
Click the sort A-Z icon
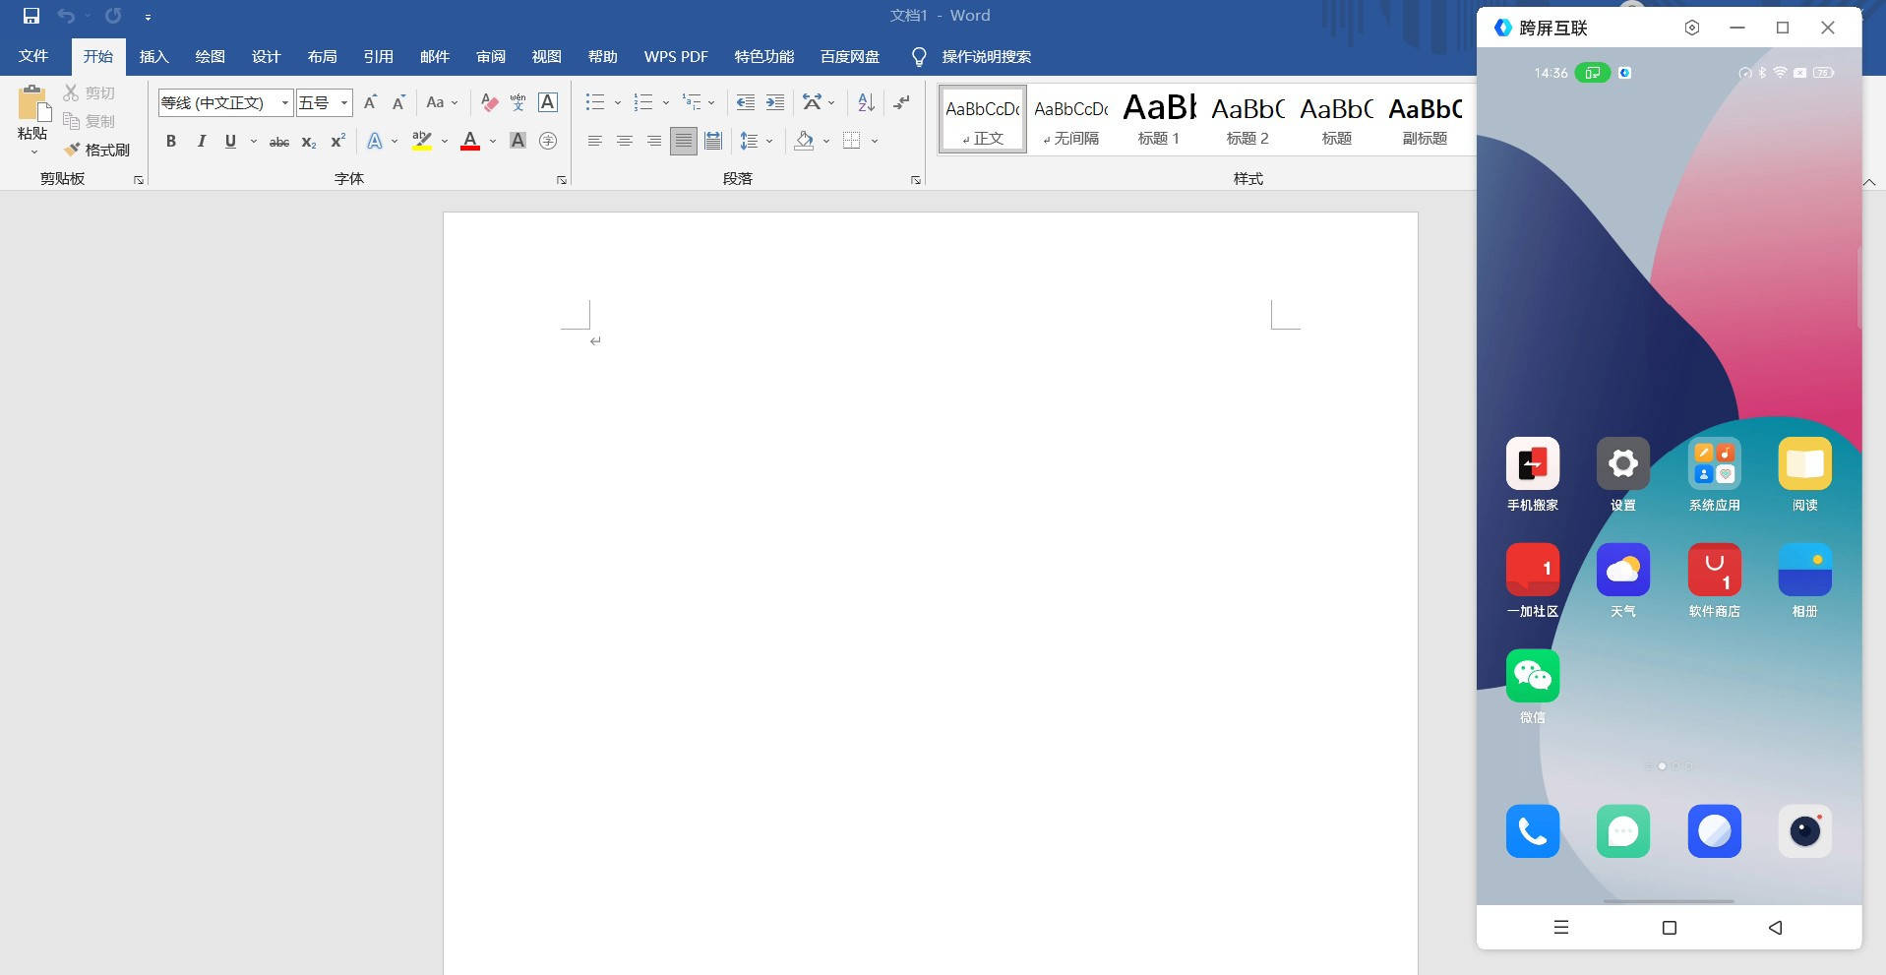tap(866, 102)
